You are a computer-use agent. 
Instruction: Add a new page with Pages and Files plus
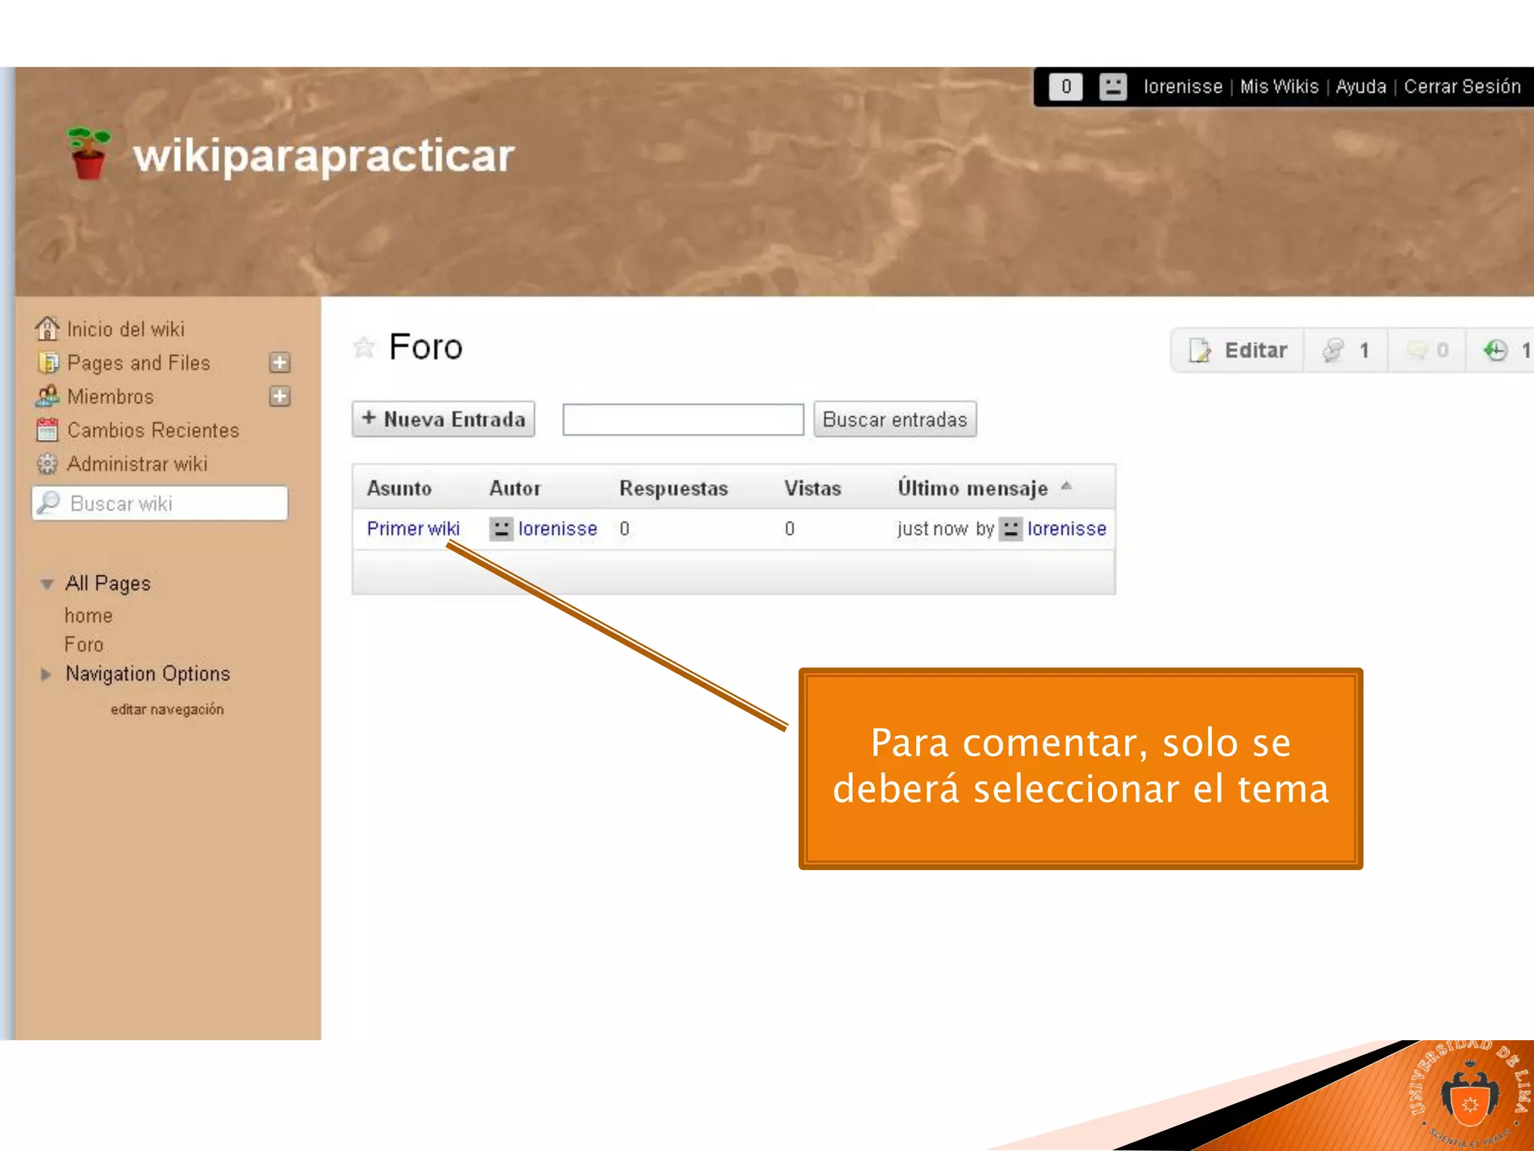[x=279, y=363]
